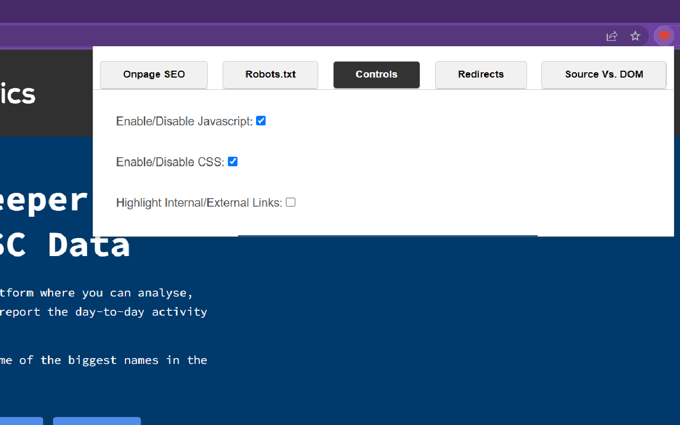Uncheck the Enable/Disable Javascript checkbox
Image resolution: width=680 pixels, height=425 pixels.
261,121
